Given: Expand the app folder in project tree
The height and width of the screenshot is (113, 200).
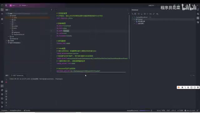Looking at the screenshot, I should pos(10,20).
